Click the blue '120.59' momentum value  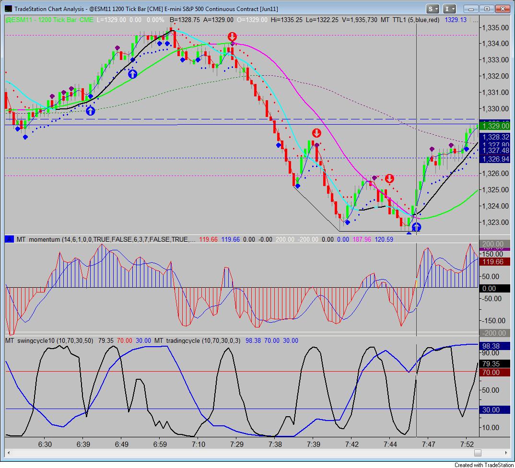coord(384,239)
